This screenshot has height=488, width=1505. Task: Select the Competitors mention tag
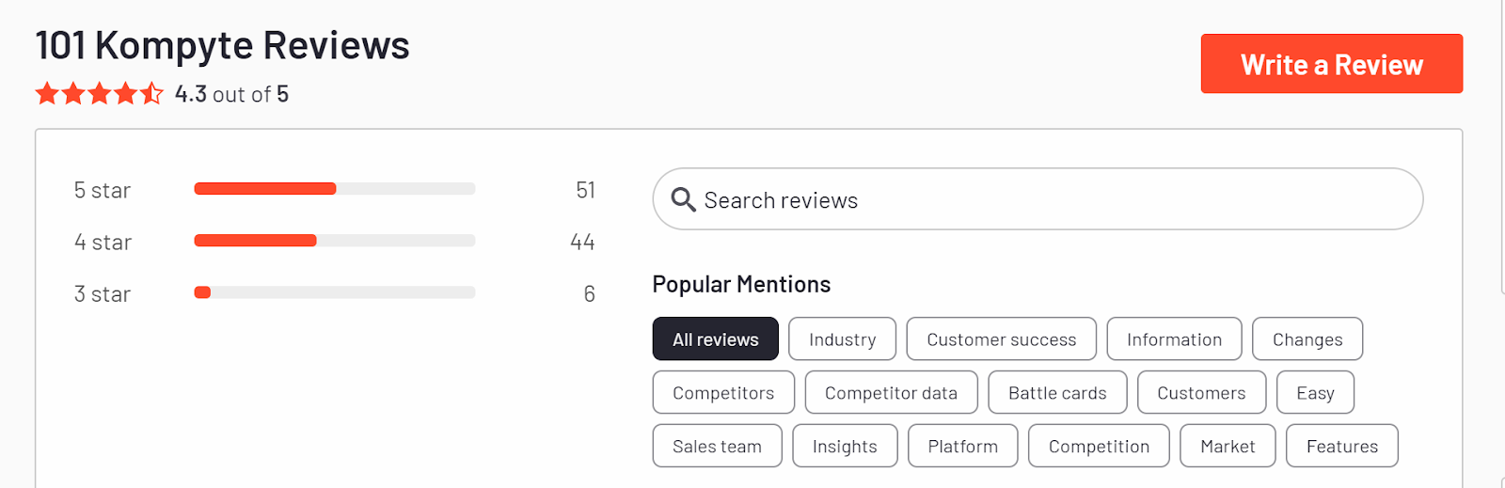tap(723, 393)
